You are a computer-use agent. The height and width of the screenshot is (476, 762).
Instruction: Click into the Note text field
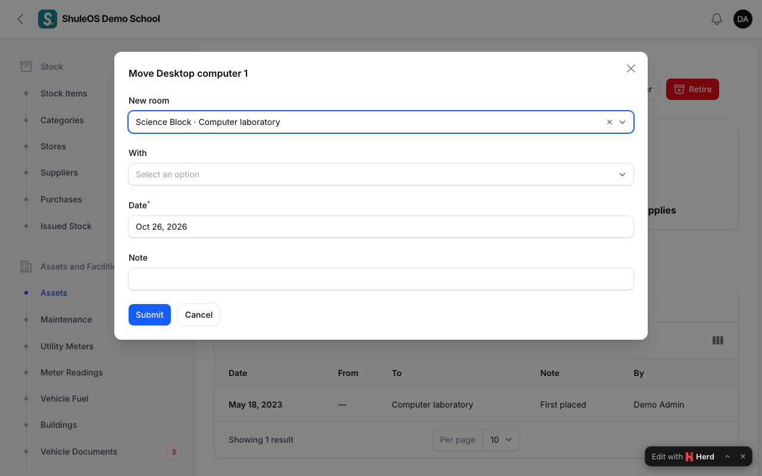(381, 279)
